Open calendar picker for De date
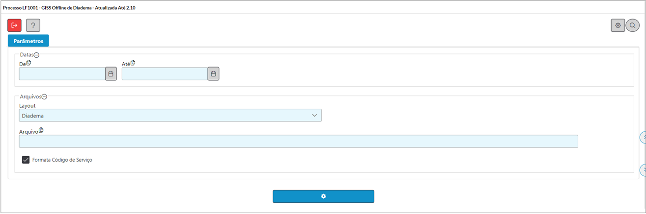Screen dimensions: 646x214 coord(111,74)
